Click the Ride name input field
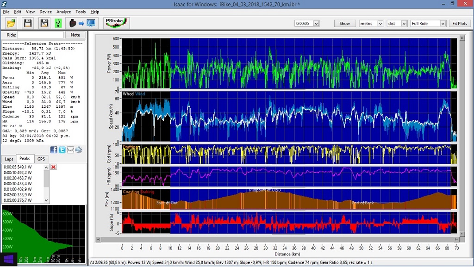 [40, 35]
